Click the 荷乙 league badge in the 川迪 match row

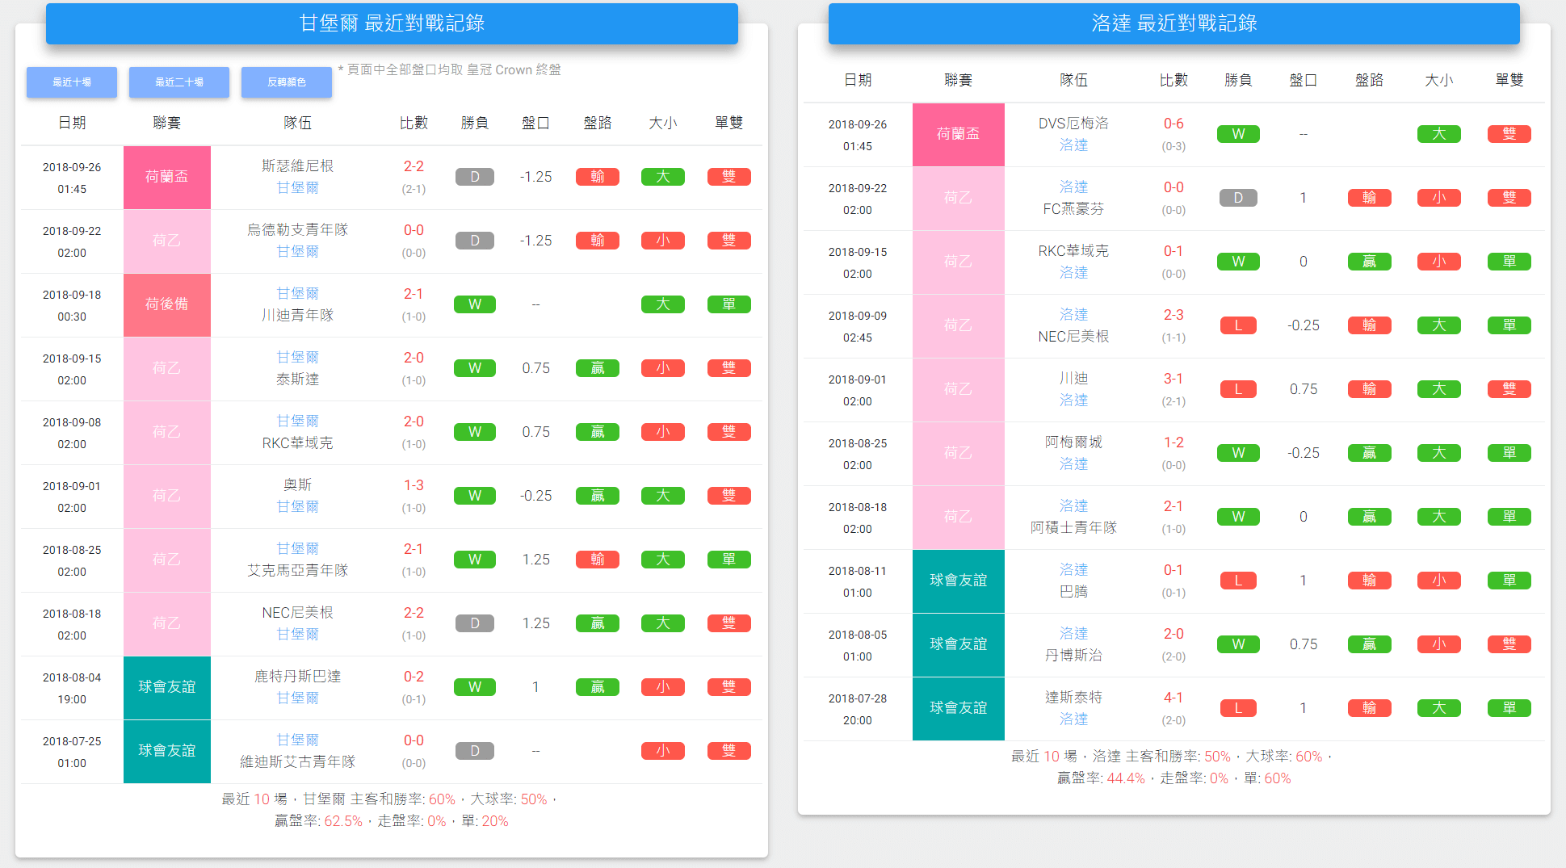click(x=958, y=389)
